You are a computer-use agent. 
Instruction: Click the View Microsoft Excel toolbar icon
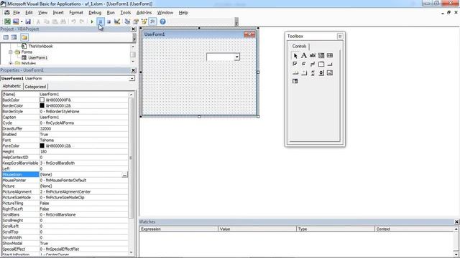coord(7,21)
